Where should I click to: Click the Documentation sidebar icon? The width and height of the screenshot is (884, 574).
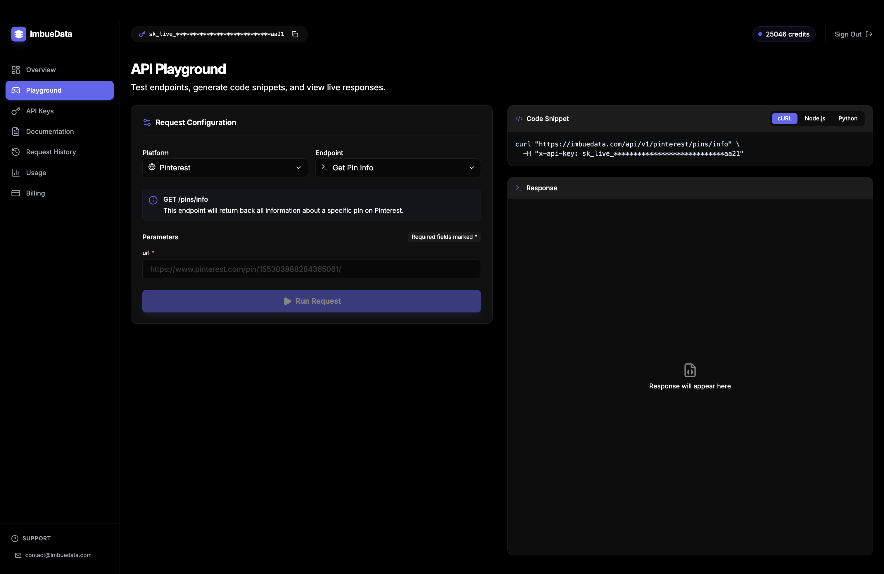15,132
